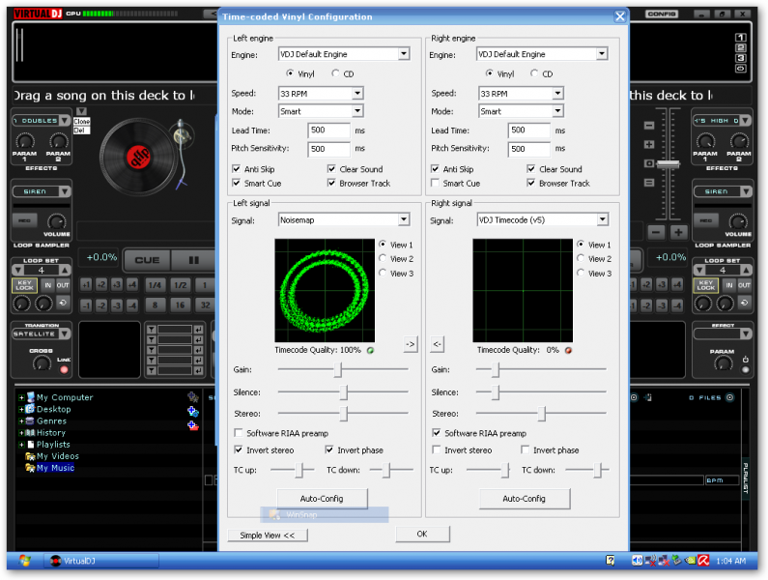768x580 pixels.
Task: Adjust the left signal Silence slider
Action: [343, 391]
